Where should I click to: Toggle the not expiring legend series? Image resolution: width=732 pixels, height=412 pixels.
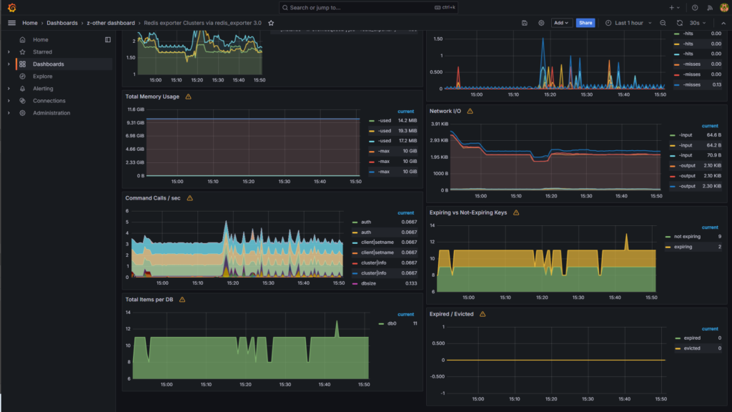(x=687, y=236)
